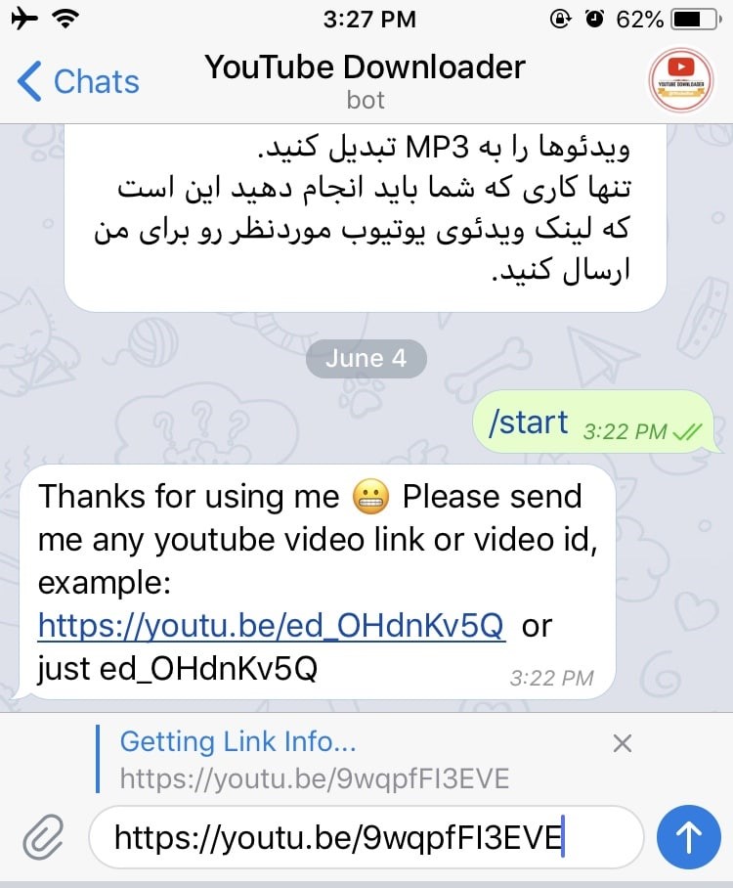
Task: Tap the grimacing emoji in the message
Action: [370, 497]
